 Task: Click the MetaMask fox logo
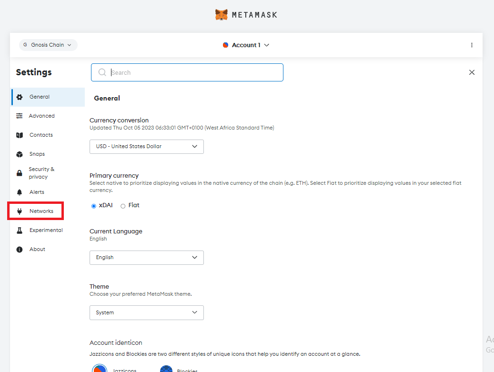click(221, 14)
